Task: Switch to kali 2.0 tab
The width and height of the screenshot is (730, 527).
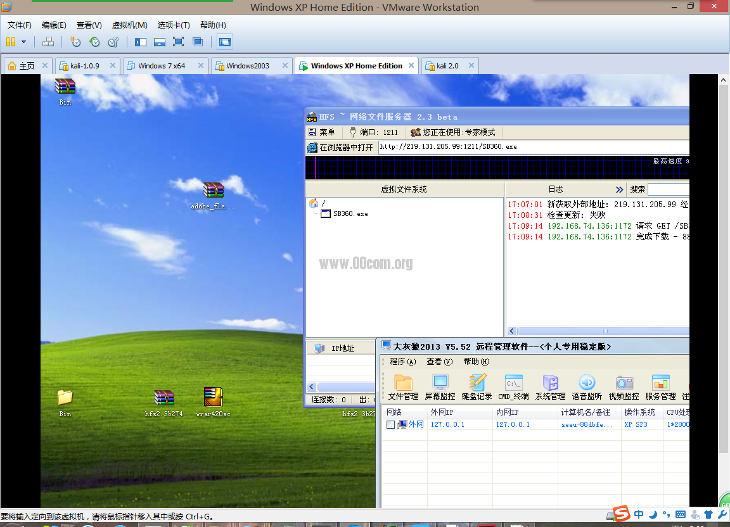Action: (447, 66)
